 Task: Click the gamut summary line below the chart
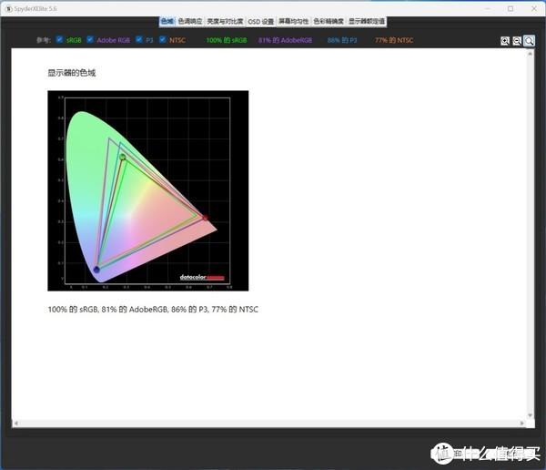tap(153, 310)
